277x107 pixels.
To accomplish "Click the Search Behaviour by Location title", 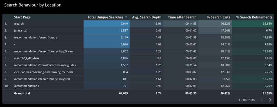I will pyautogui.click(x=33, y=5).
